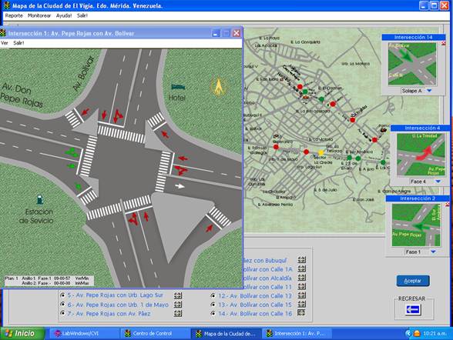Click the icon beside Av. Bolívar con Calle 13
The width and height of the screenshot is (453, 340).
[x=302, y=295]
